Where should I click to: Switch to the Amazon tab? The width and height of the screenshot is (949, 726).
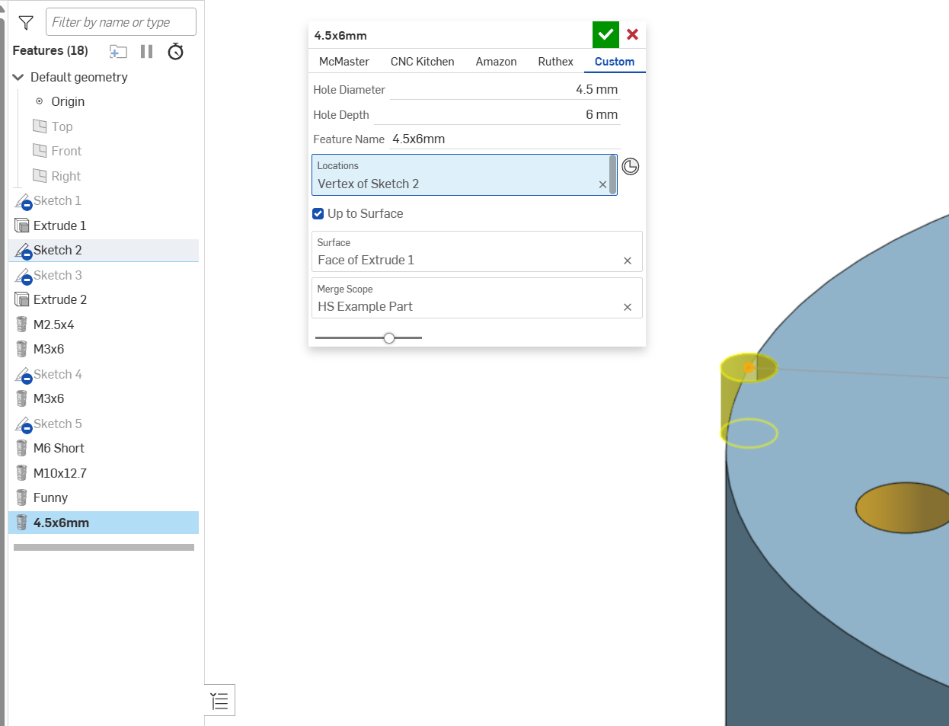(x=497, y=62)
